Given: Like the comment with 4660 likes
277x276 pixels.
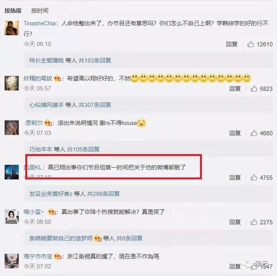Looking at the screenshot, I should (254, 133).
